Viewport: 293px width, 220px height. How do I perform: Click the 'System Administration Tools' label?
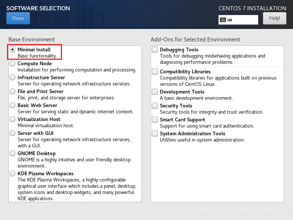[x=193, y=133]
